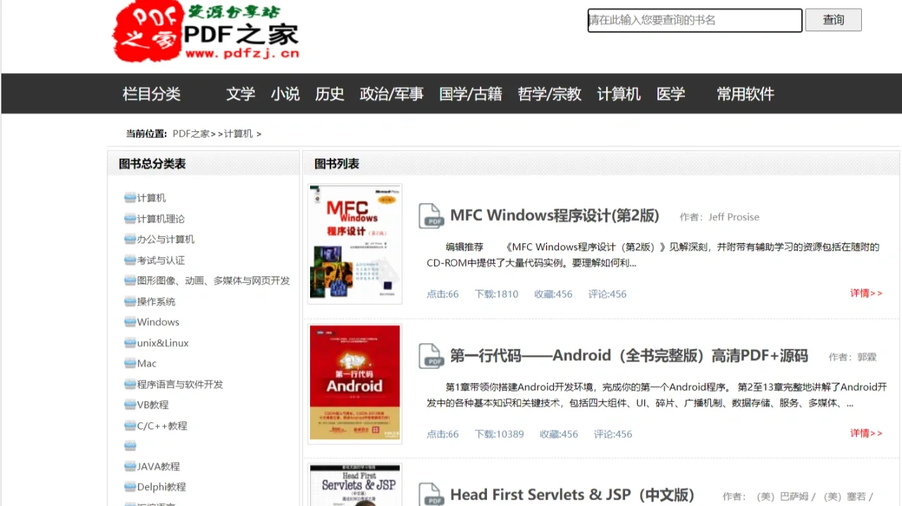This screenshot has height=506, width=902.
Task: Click the drive icon next to Mac
Action: [x=130, y=364]
